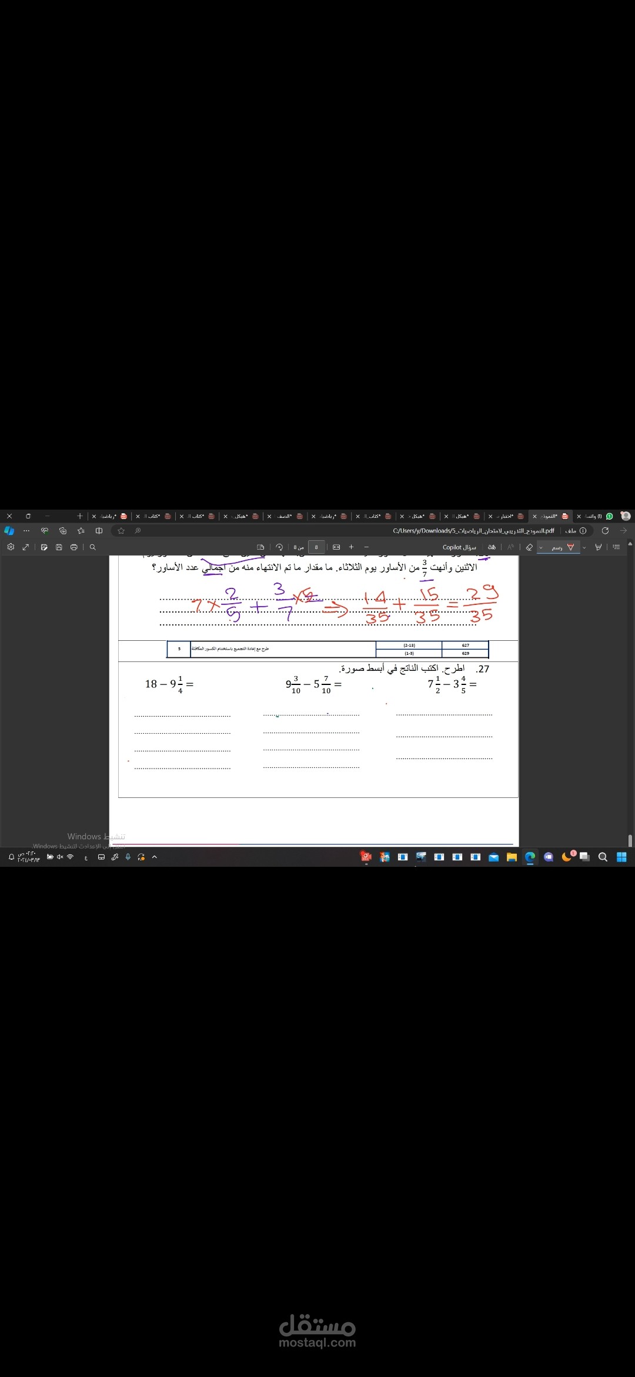Screen dimensions: 635x1377
Task: Open Task View on taskbar
Action: (584, 857)
